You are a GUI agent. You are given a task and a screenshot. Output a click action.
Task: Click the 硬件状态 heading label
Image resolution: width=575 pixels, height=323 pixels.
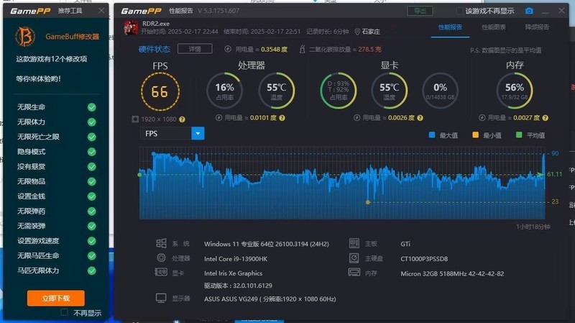coord(154,49)
